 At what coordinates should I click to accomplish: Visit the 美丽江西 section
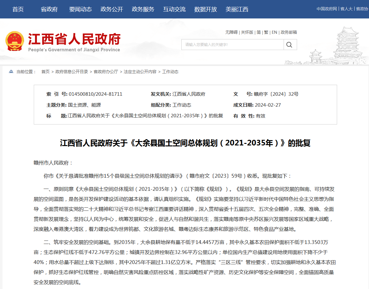point(237,9)
